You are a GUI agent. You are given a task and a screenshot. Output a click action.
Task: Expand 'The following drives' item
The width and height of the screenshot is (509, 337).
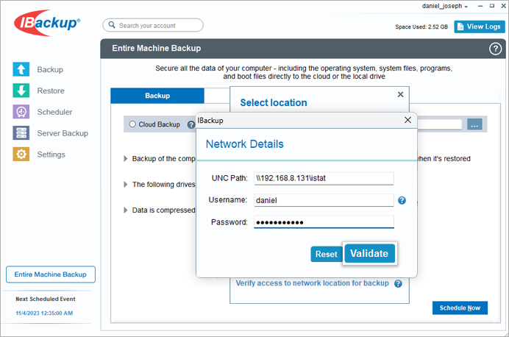(x=125, y=185)
